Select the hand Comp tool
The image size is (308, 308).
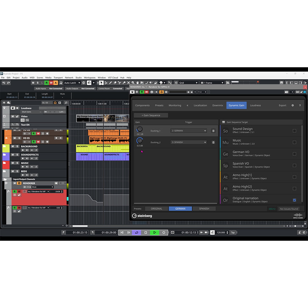tap(137, 83)
